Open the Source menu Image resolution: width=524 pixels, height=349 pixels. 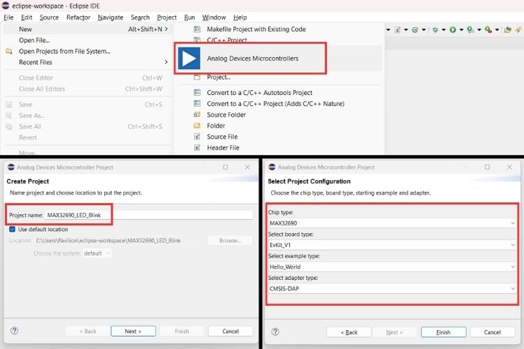[49, 17]
